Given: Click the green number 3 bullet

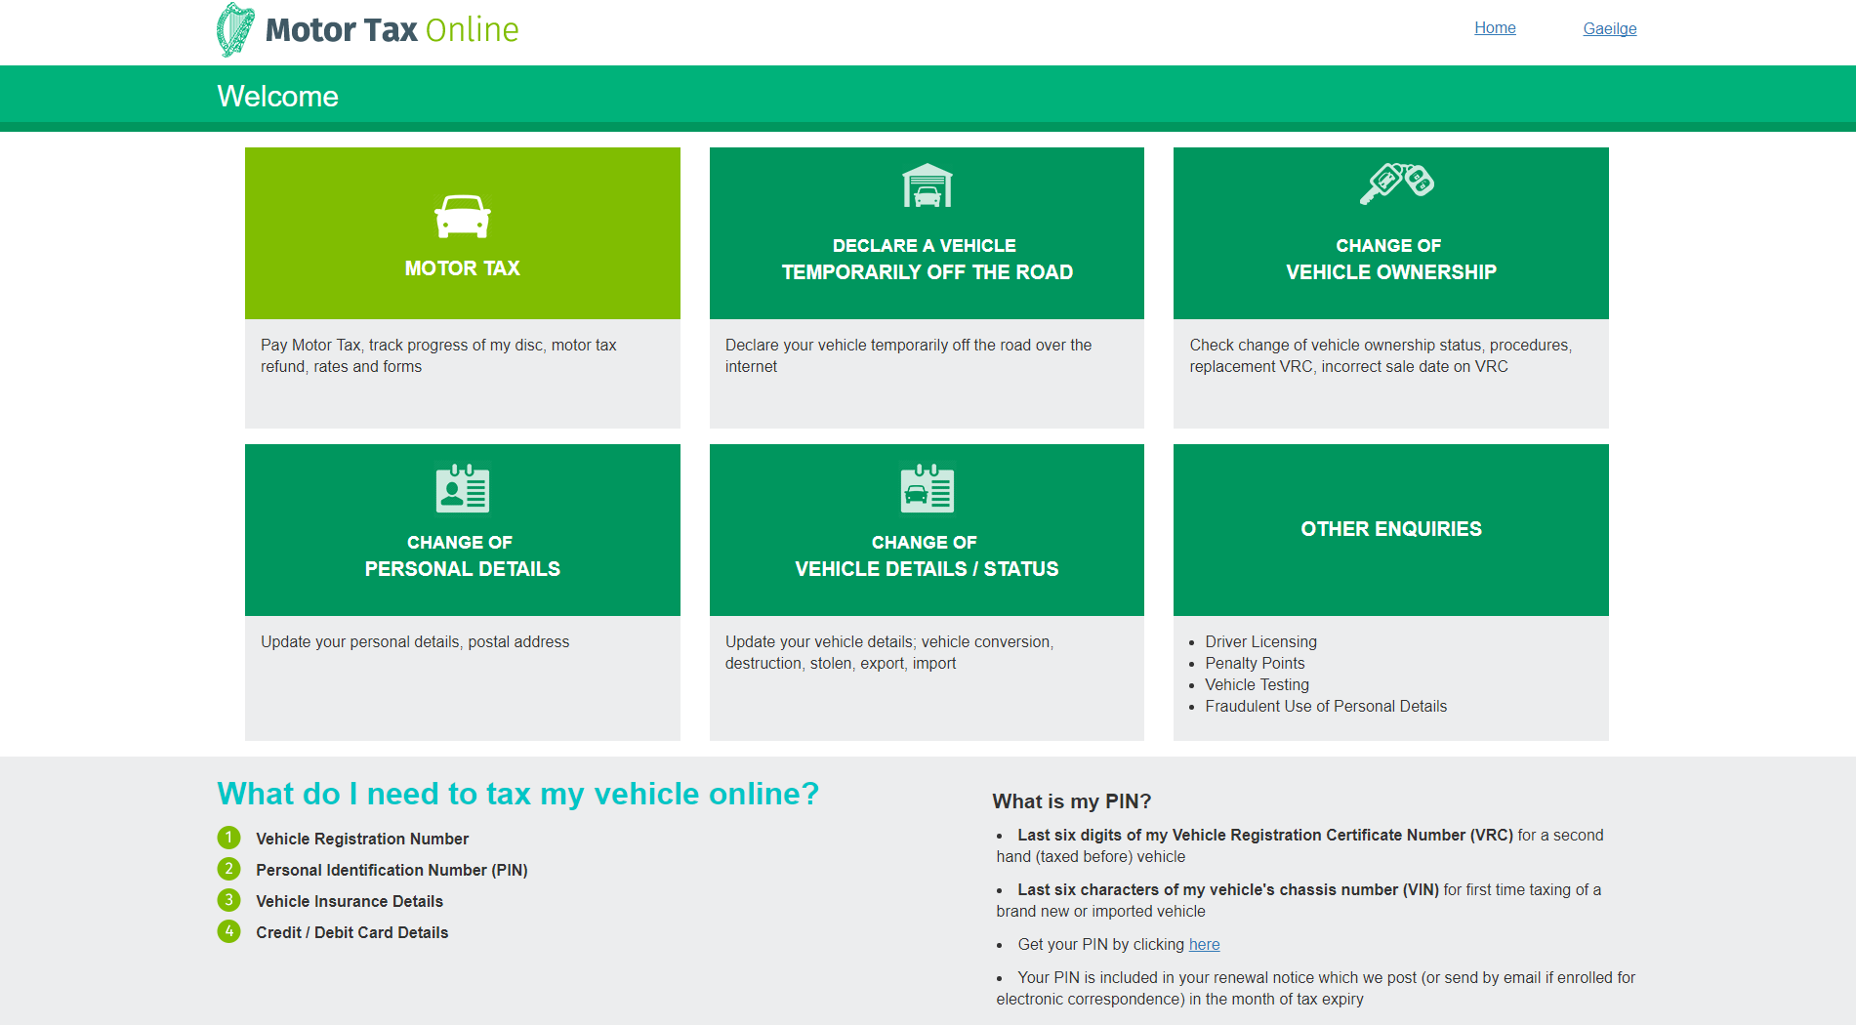Looking at the screenshot, I should coord(228,900).
